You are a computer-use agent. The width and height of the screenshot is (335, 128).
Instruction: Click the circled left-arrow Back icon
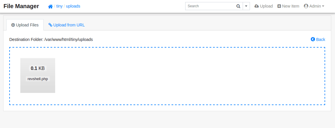point(313,39)
